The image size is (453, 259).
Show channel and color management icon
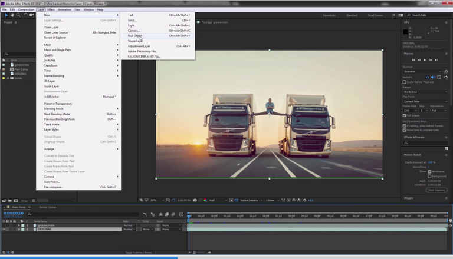(205, 200)
